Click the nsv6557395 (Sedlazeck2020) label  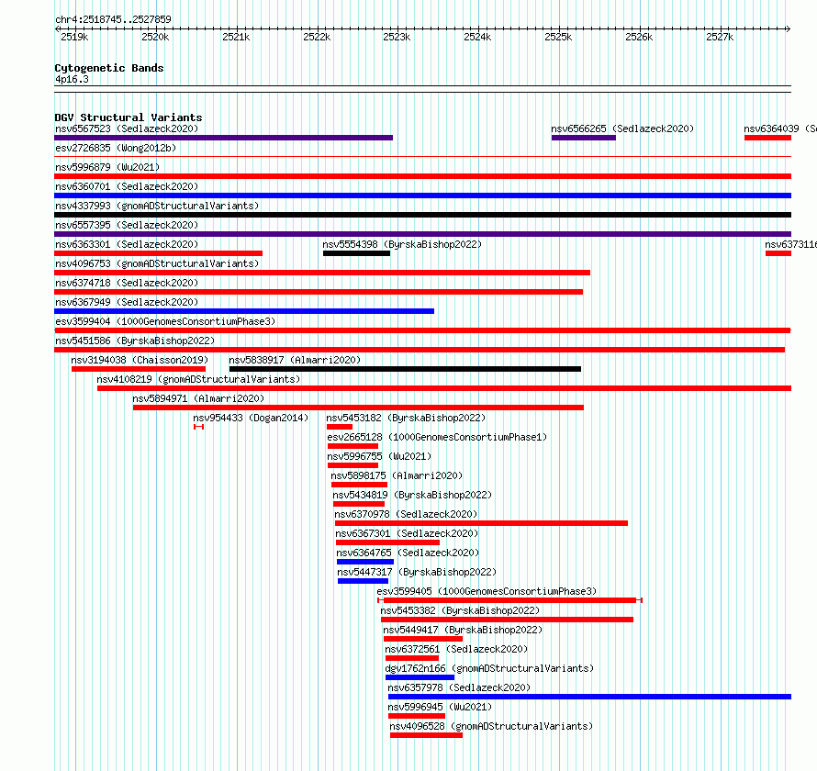127,225
